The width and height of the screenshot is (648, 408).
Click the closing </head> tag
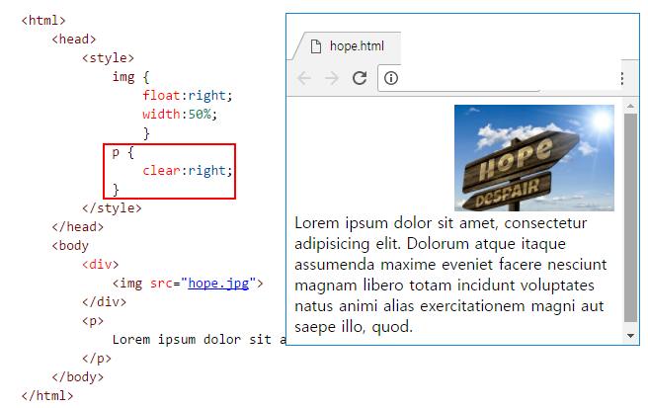pos(78,227)
